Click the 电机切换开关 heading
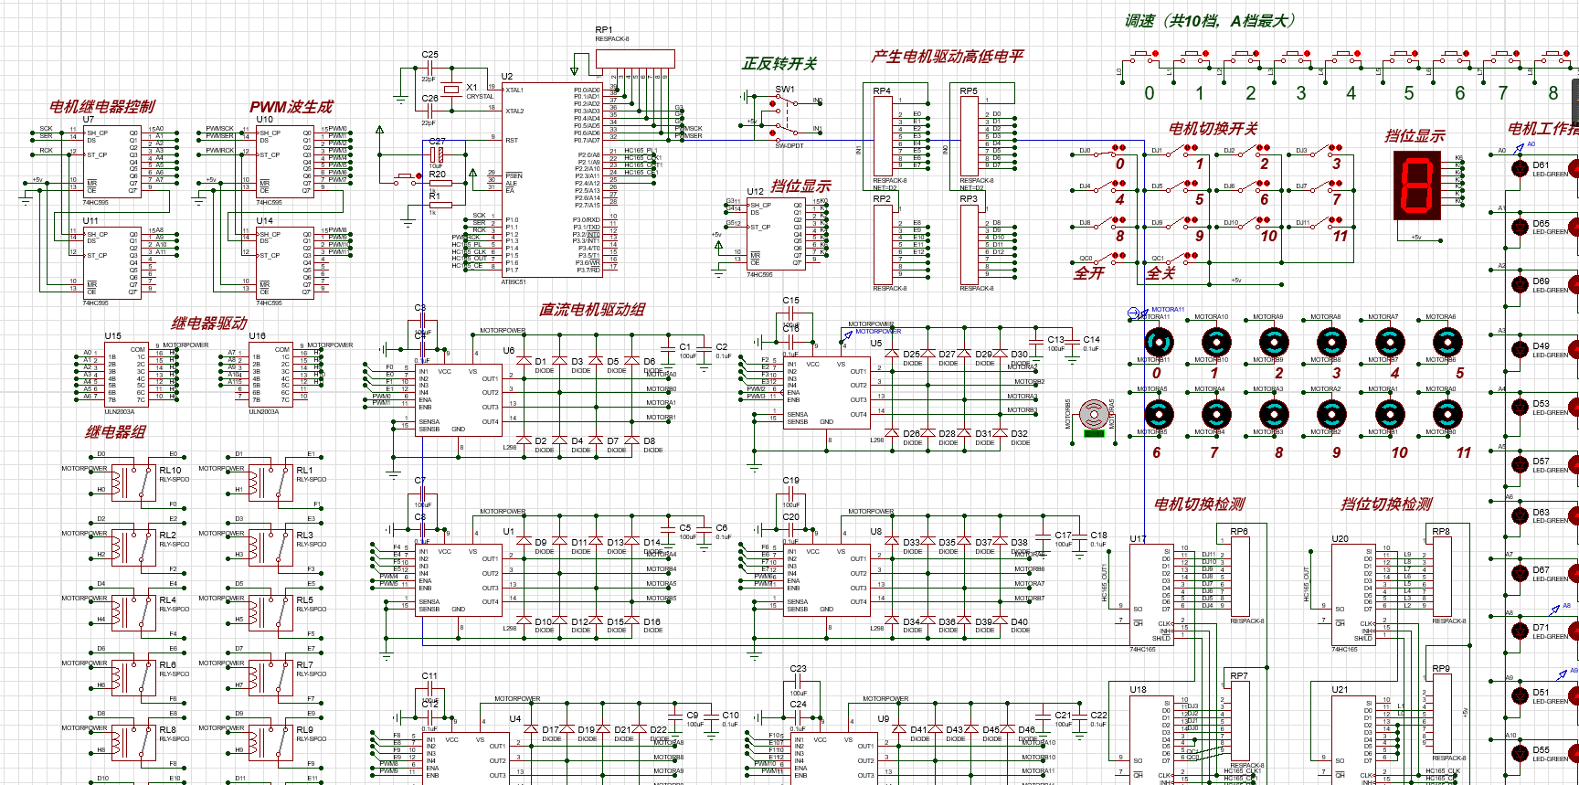Viewport: 1579px width, 785px height. (x=1213, y=129)
